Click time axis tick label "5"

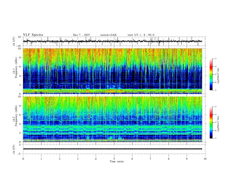pos(114,159)
